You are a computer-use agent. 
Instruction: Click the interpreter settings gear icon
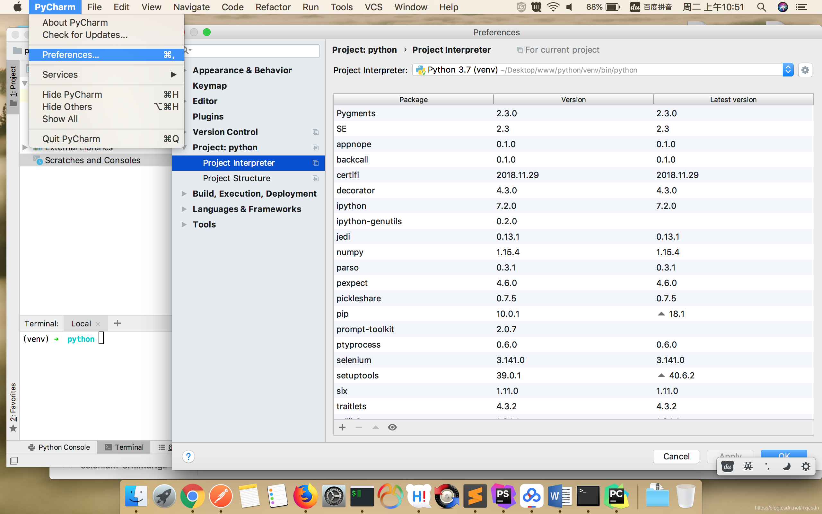805,70
